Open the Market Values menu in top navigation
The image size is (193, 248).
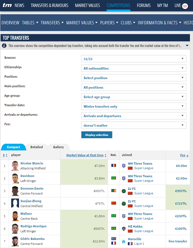tap(87, 6)
